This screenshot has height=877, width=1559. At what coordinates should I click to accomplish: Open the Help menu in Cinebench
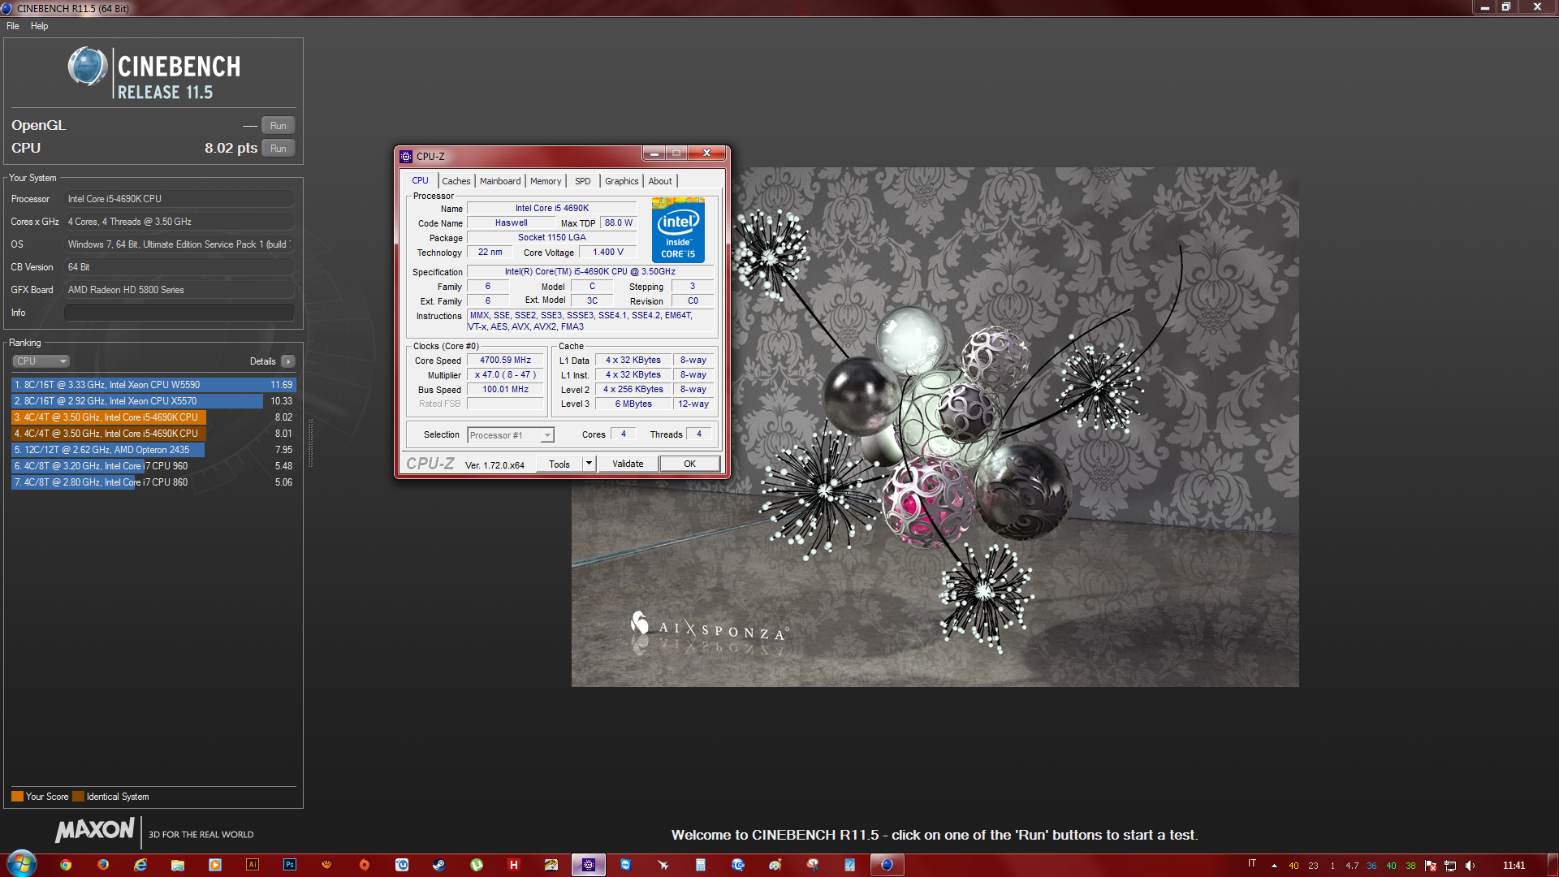39,26
